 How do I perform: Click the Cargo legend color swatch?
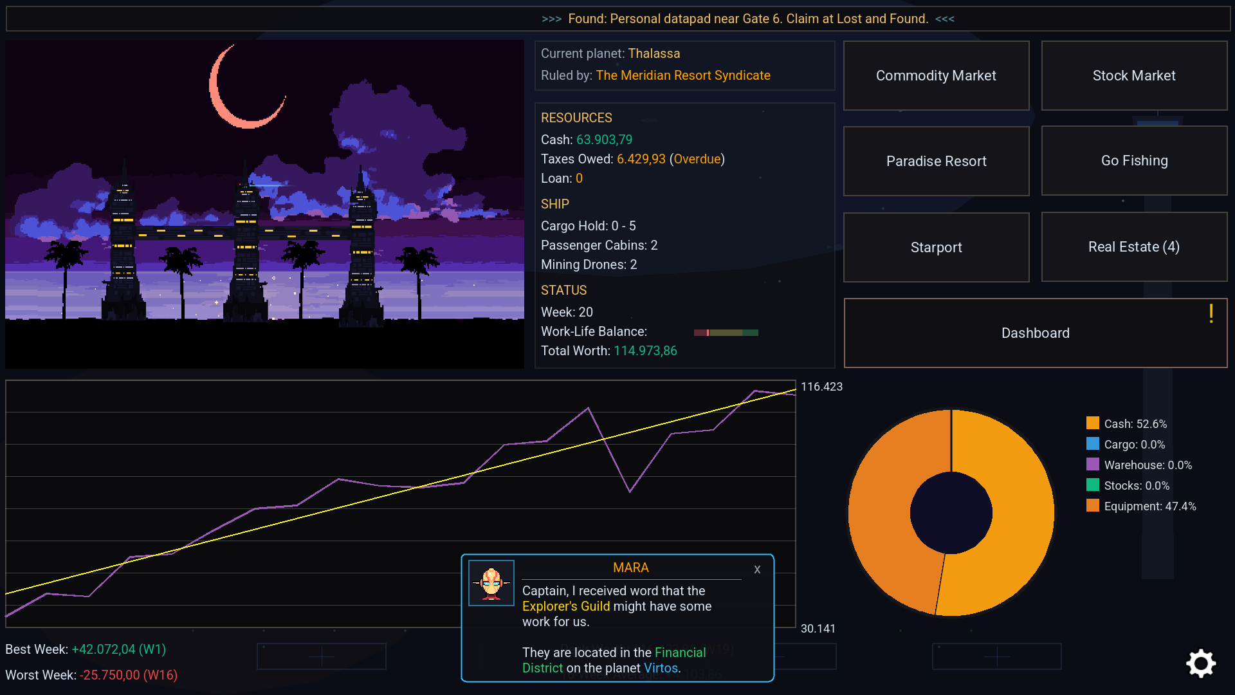point(1092,444)
